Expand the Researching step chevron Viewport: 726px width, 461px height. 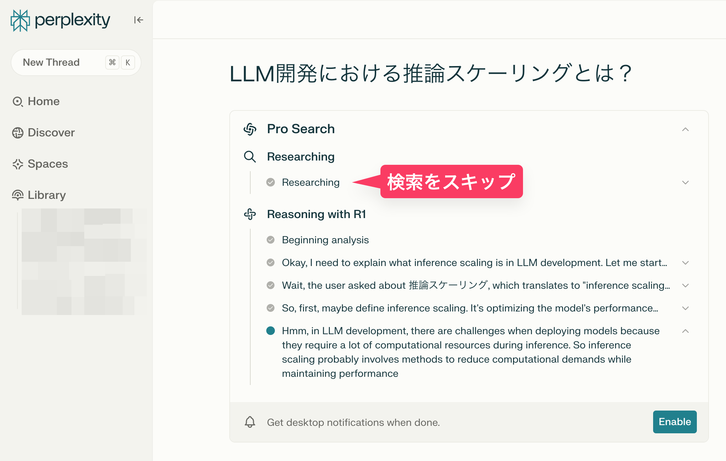pyautogui.click(x=685, y=183)
